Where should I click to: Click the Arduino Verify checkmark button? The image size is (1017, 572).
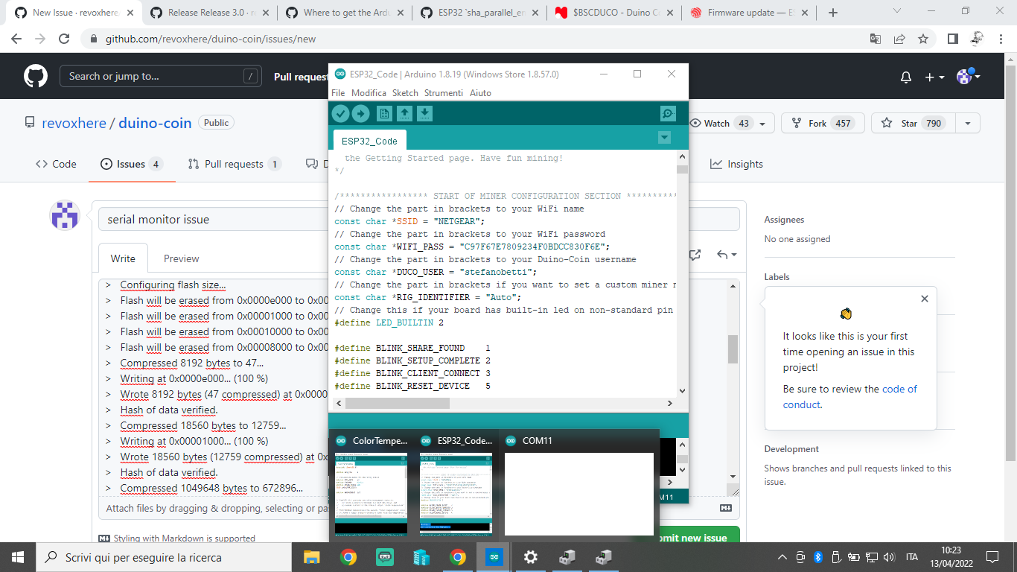pos(340,113)
